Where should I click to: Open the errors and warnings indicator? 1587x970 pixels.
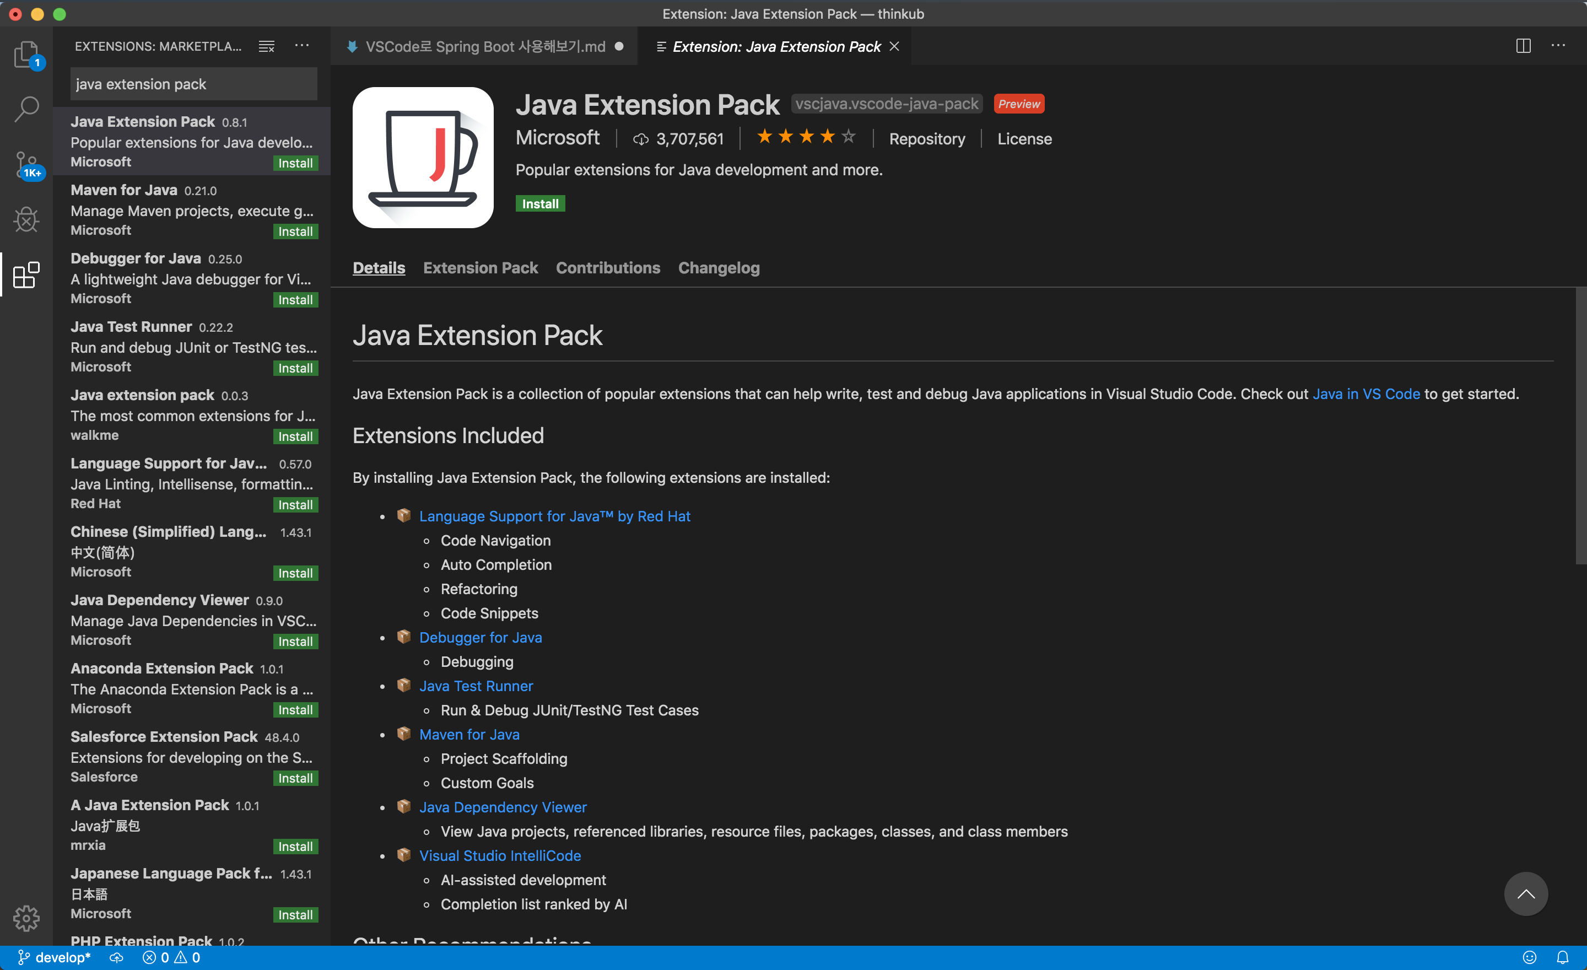point(171,958)
